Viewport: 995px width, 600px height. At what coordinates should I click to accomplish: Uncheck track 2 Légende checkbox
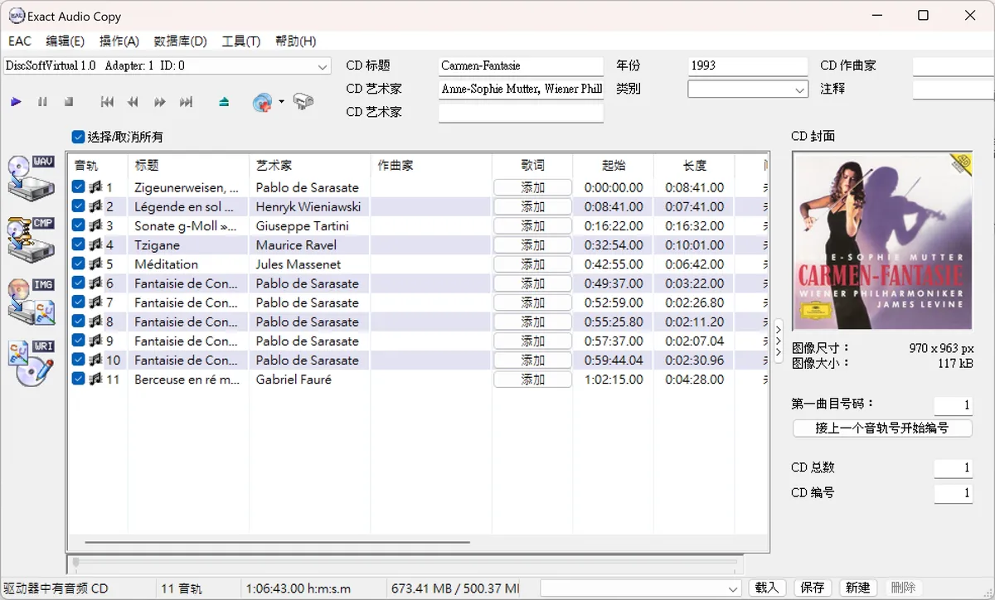(79, 206)
